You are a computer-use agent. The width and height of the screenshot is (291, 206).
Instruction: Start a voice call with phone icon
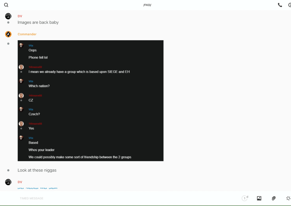coord(280,5)
